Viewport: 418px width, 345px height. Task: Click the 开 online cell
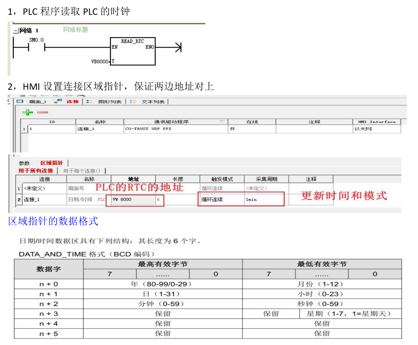click(x=252, y=129)
